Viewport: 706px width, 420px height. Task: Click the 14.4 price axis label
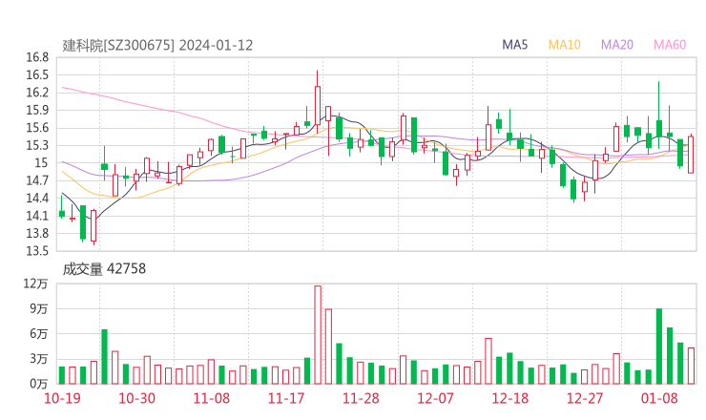pos(37,199)
